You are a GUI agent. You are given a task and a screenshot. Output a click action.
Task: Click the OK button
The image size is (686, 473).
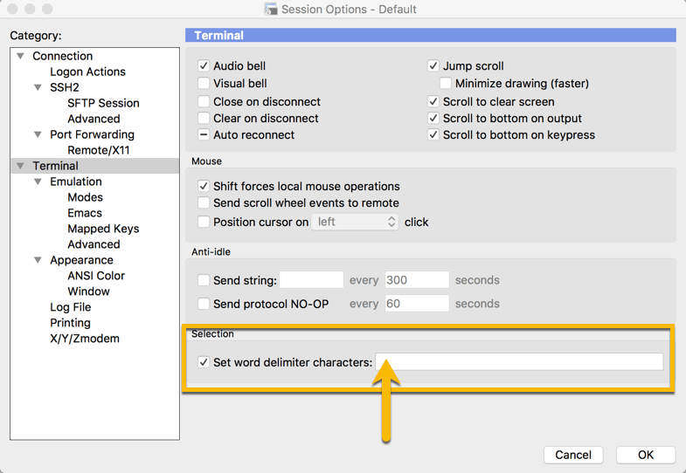pos(645,455)
